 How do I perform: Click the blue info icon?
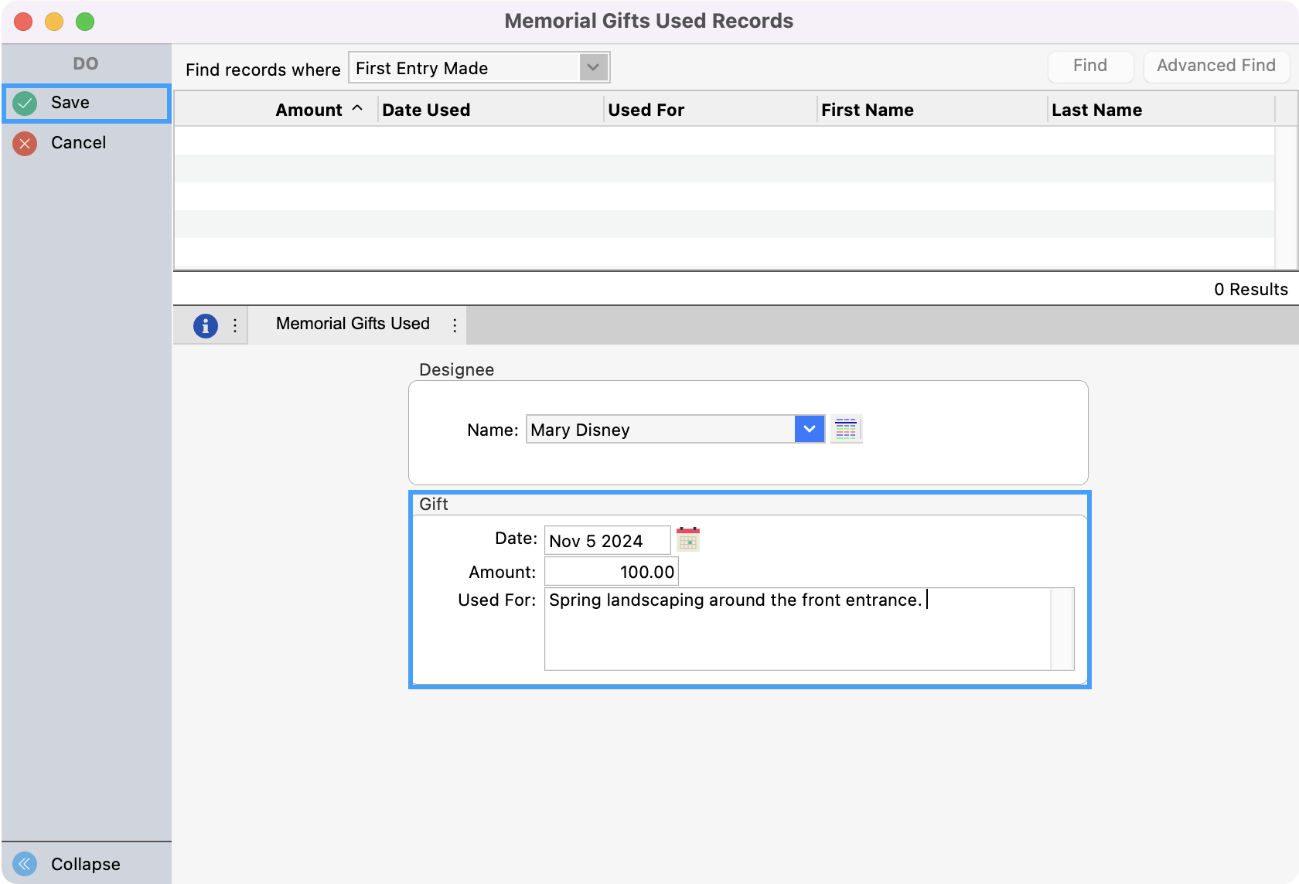[205, 325]
